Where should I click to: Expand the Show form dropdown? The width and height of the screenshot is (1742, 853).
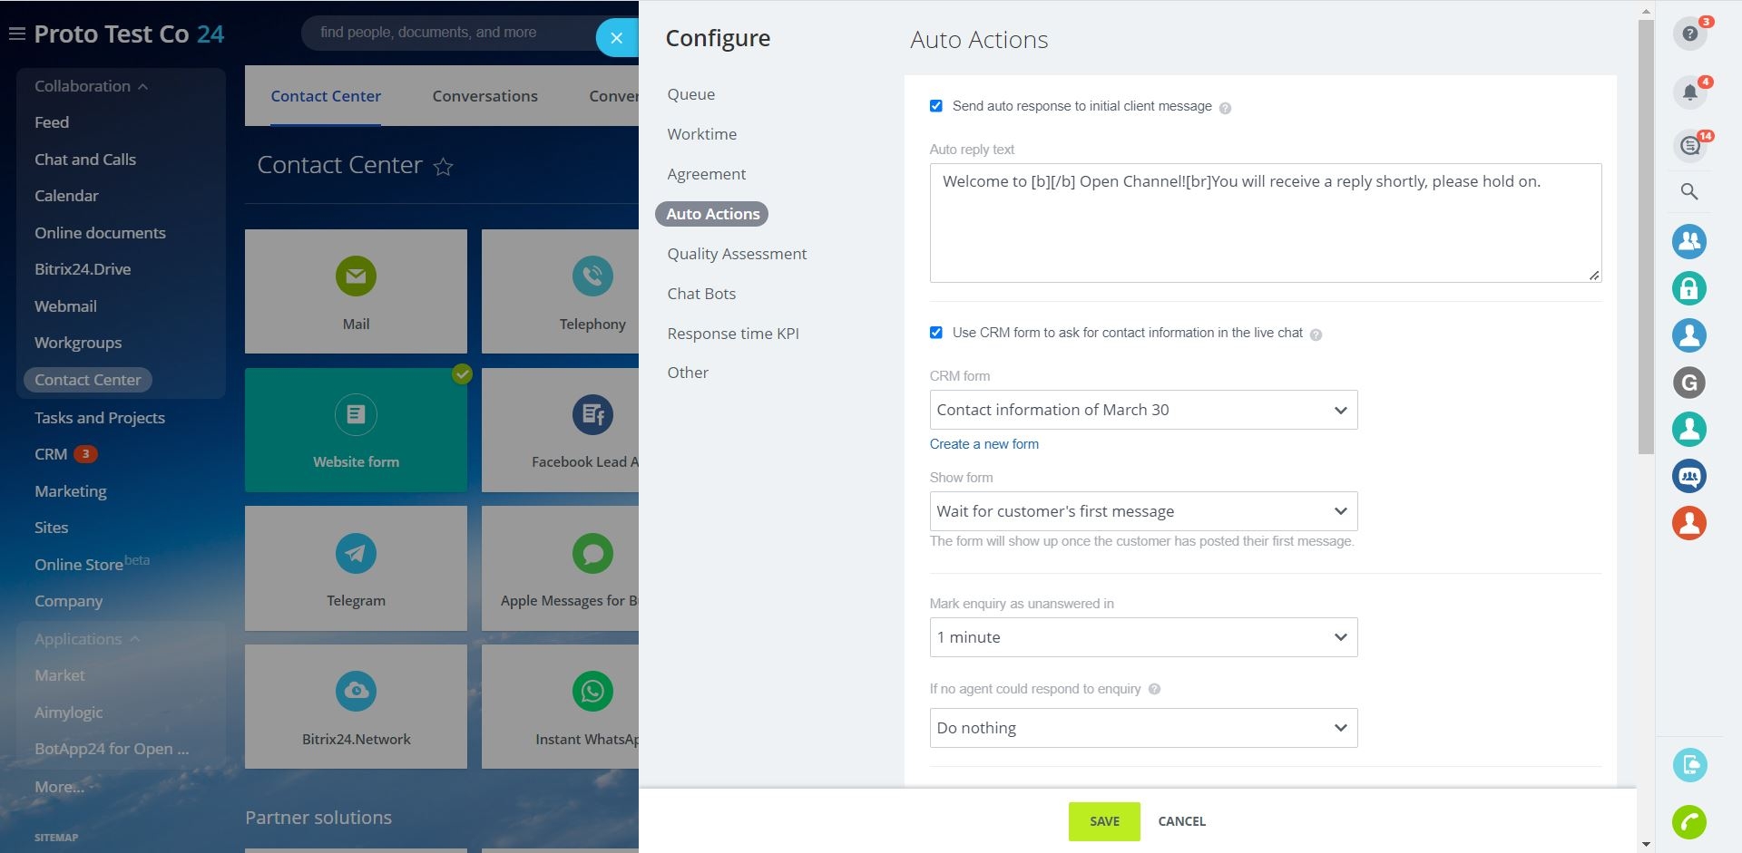[x=1142, y=511]
